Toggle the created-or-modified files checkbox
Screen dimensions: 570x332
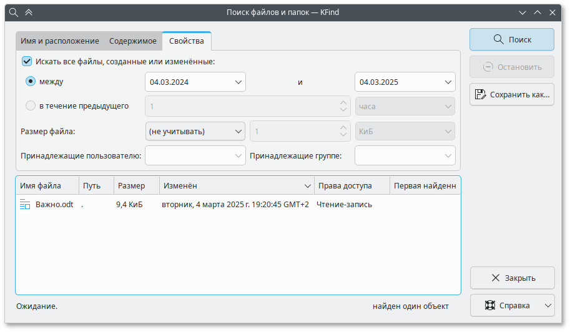coord(27,61)
